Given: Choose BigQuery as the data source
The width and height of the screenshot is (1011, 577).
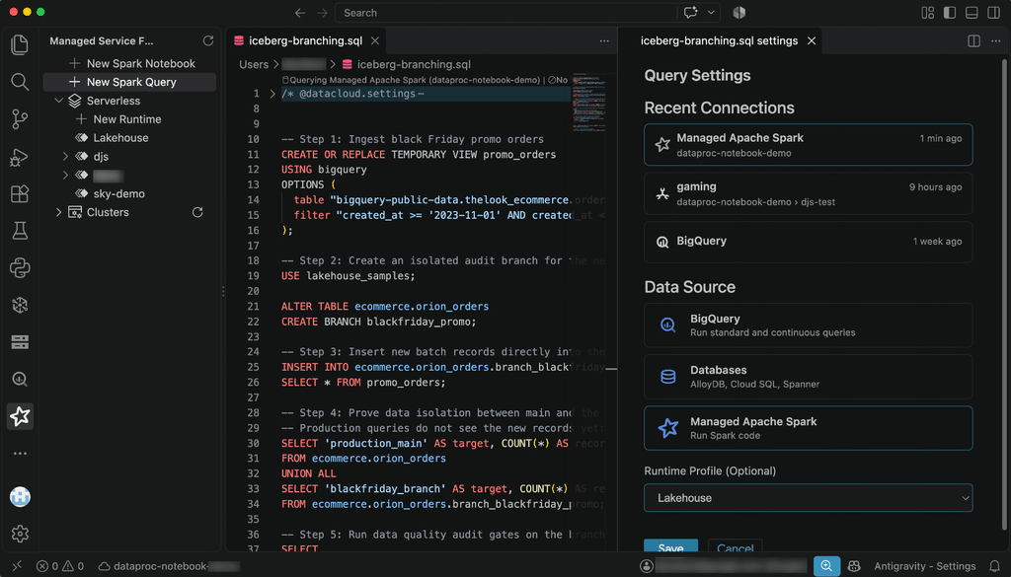Looking at the screenshot, I should pos(808,325).
